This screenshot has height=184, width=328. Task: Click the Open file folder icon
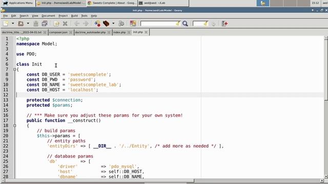(x=20, y=24)
